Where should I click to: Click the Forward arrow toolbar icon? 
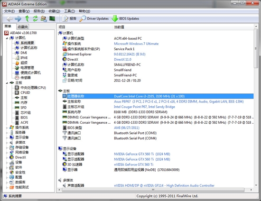18,18
